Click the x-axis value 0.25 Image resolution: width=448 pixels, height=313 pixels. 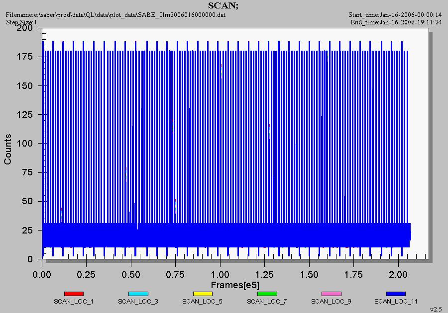86,275
